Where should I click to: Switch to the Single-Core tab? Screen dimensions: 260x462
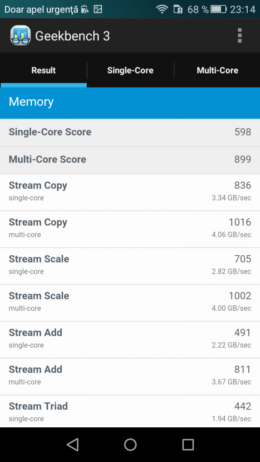coord(130,70)
